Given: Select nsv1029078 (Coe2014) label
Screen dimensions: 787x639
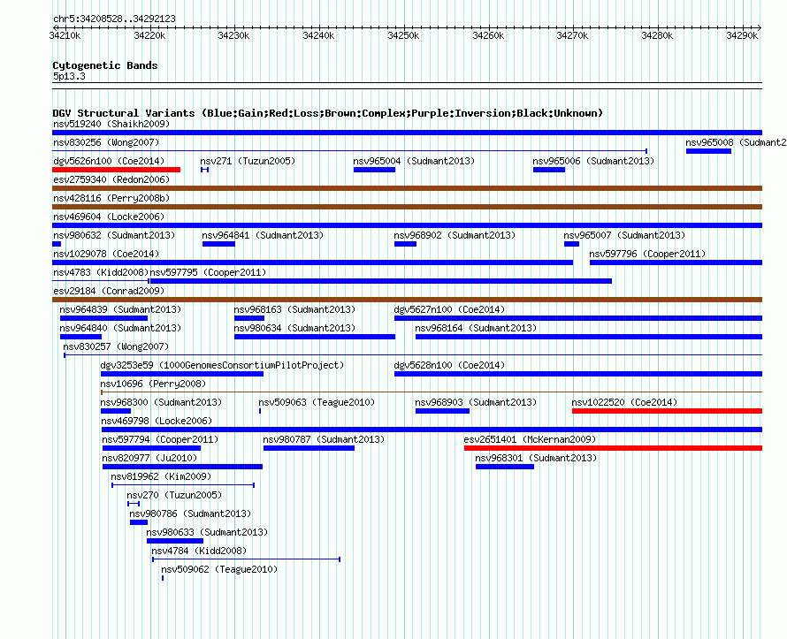Looking at the screenshot, I should coord(106,254).
